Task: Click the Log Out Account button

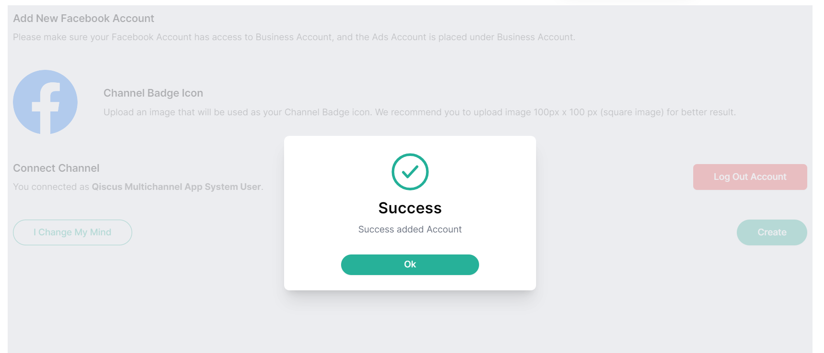Action: [750, 177]
